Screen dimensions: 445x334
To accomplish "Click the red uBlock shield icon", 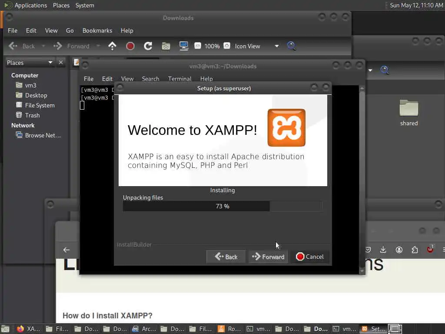I will [430, 249].
